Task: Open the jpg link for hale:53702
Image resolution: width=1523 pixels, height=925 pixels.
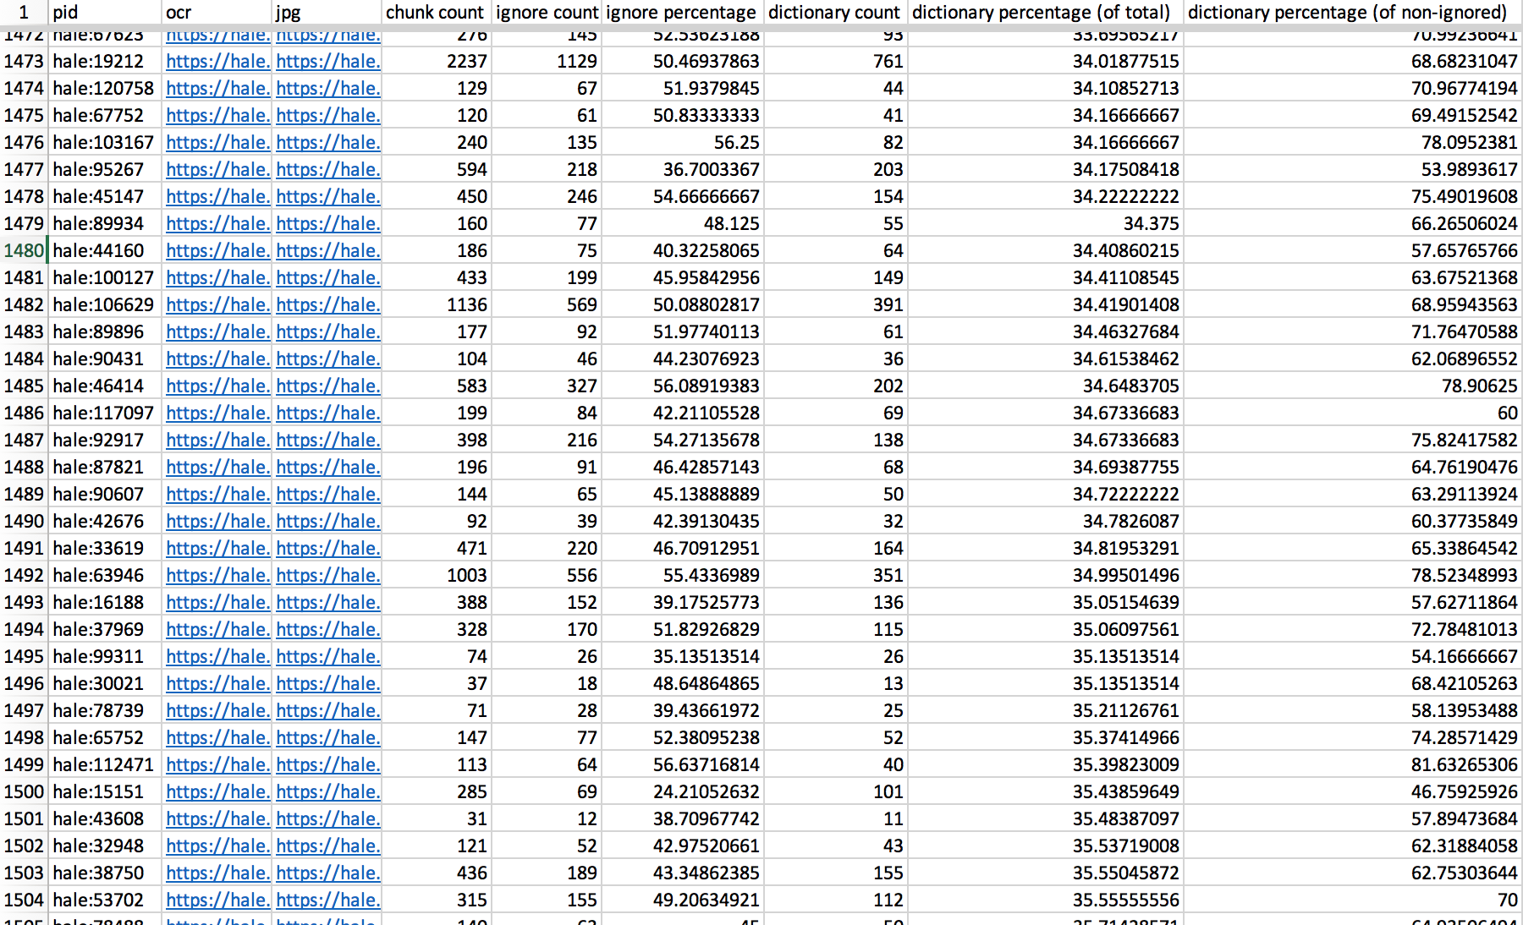Action: tap(328, 900)
